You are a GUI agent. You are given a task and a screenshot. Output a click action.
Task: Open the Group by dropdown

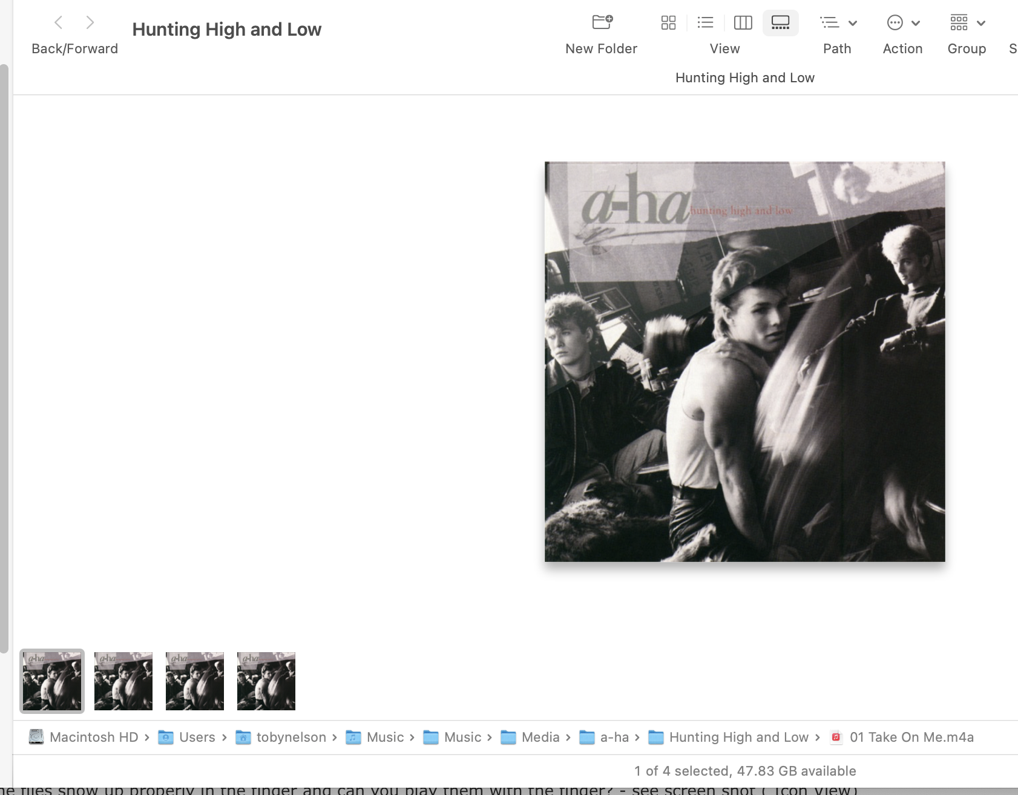[968, 23]
